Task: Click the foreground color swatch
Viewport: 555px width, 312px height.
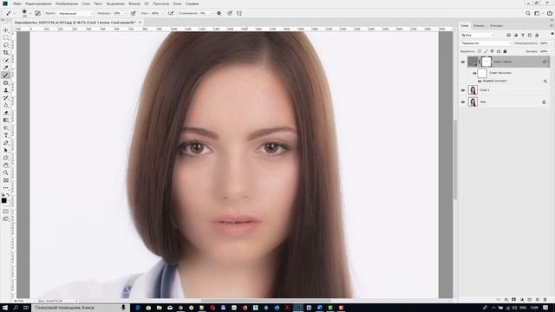Action: coord(3,200)
